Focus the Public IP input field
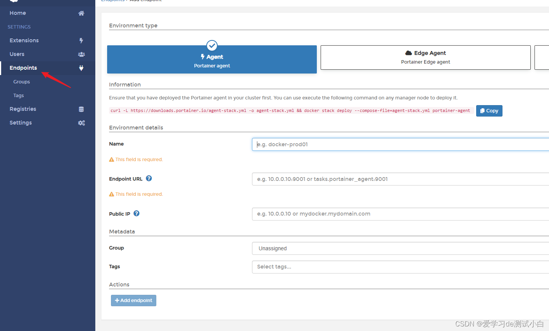 click(x=400, y=214)
